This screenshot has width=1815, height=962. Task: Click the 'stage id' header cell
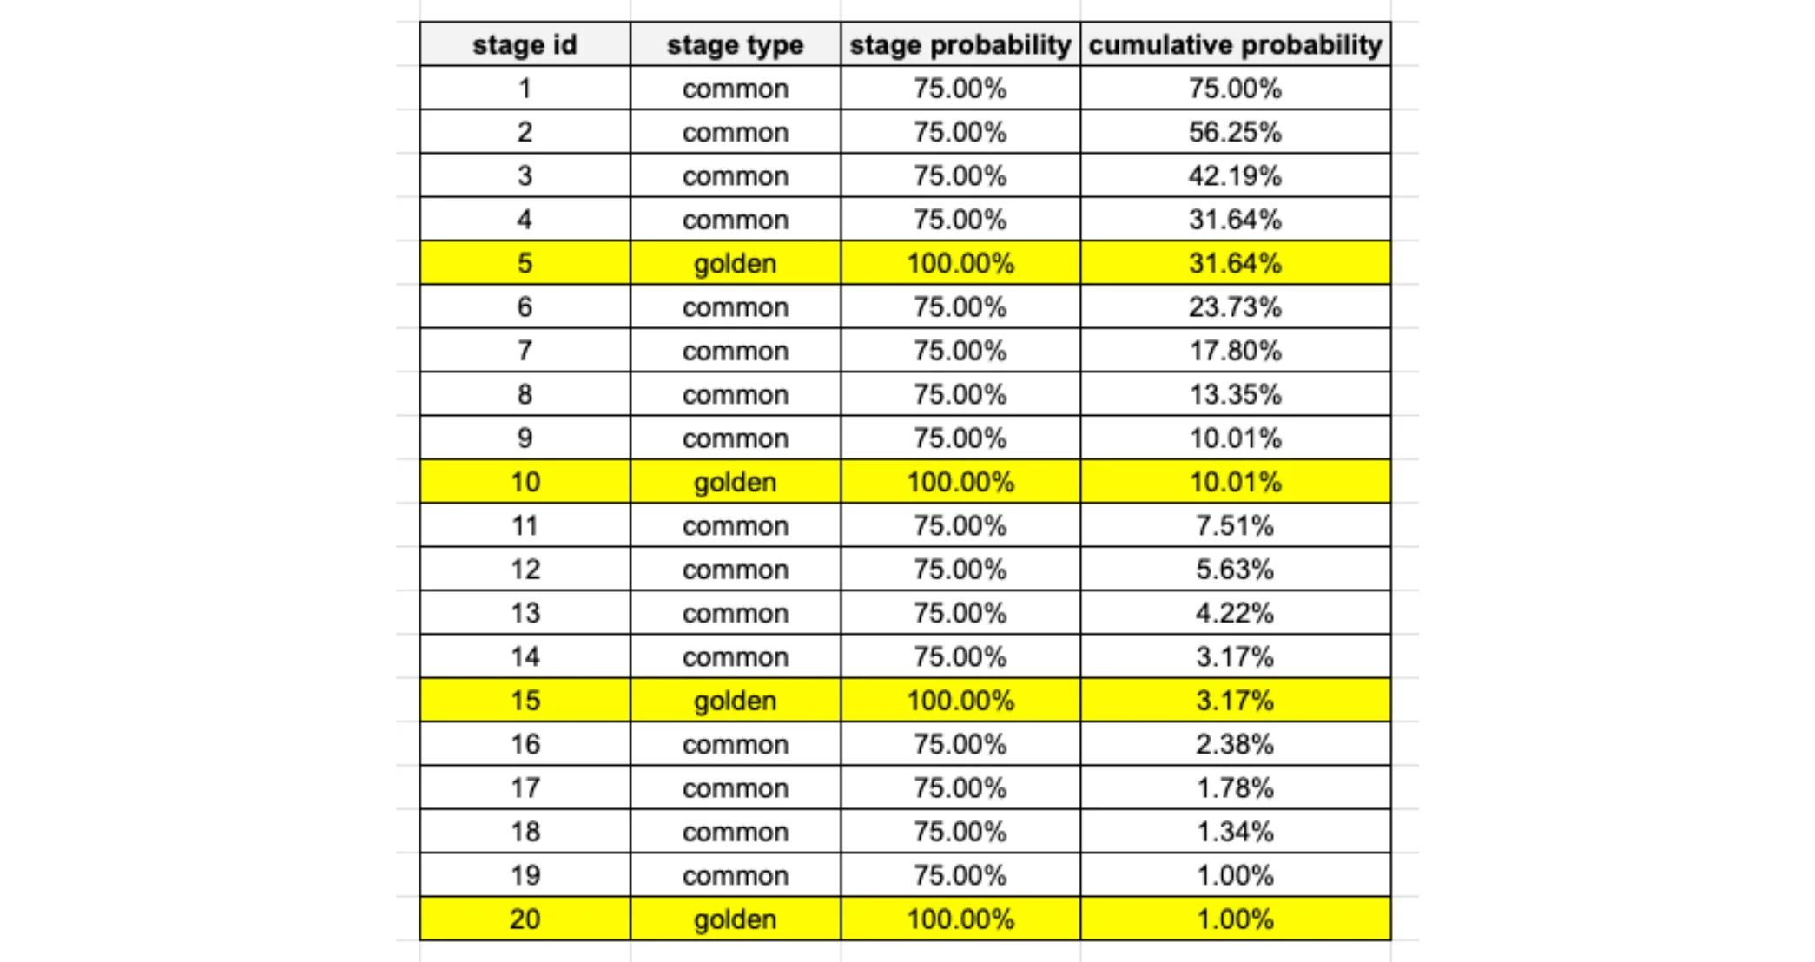[x=525, y=44]
